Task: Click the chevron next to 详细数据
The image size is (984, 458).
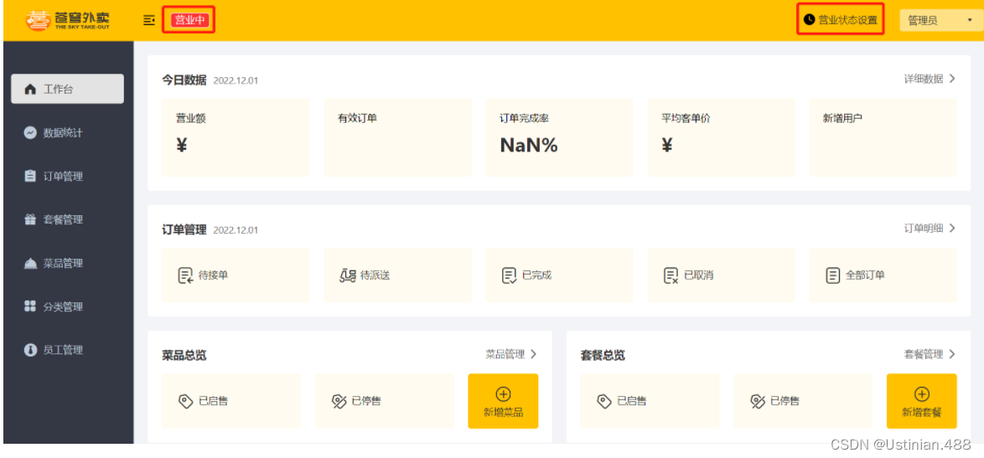Action: [x=952, y=79]
